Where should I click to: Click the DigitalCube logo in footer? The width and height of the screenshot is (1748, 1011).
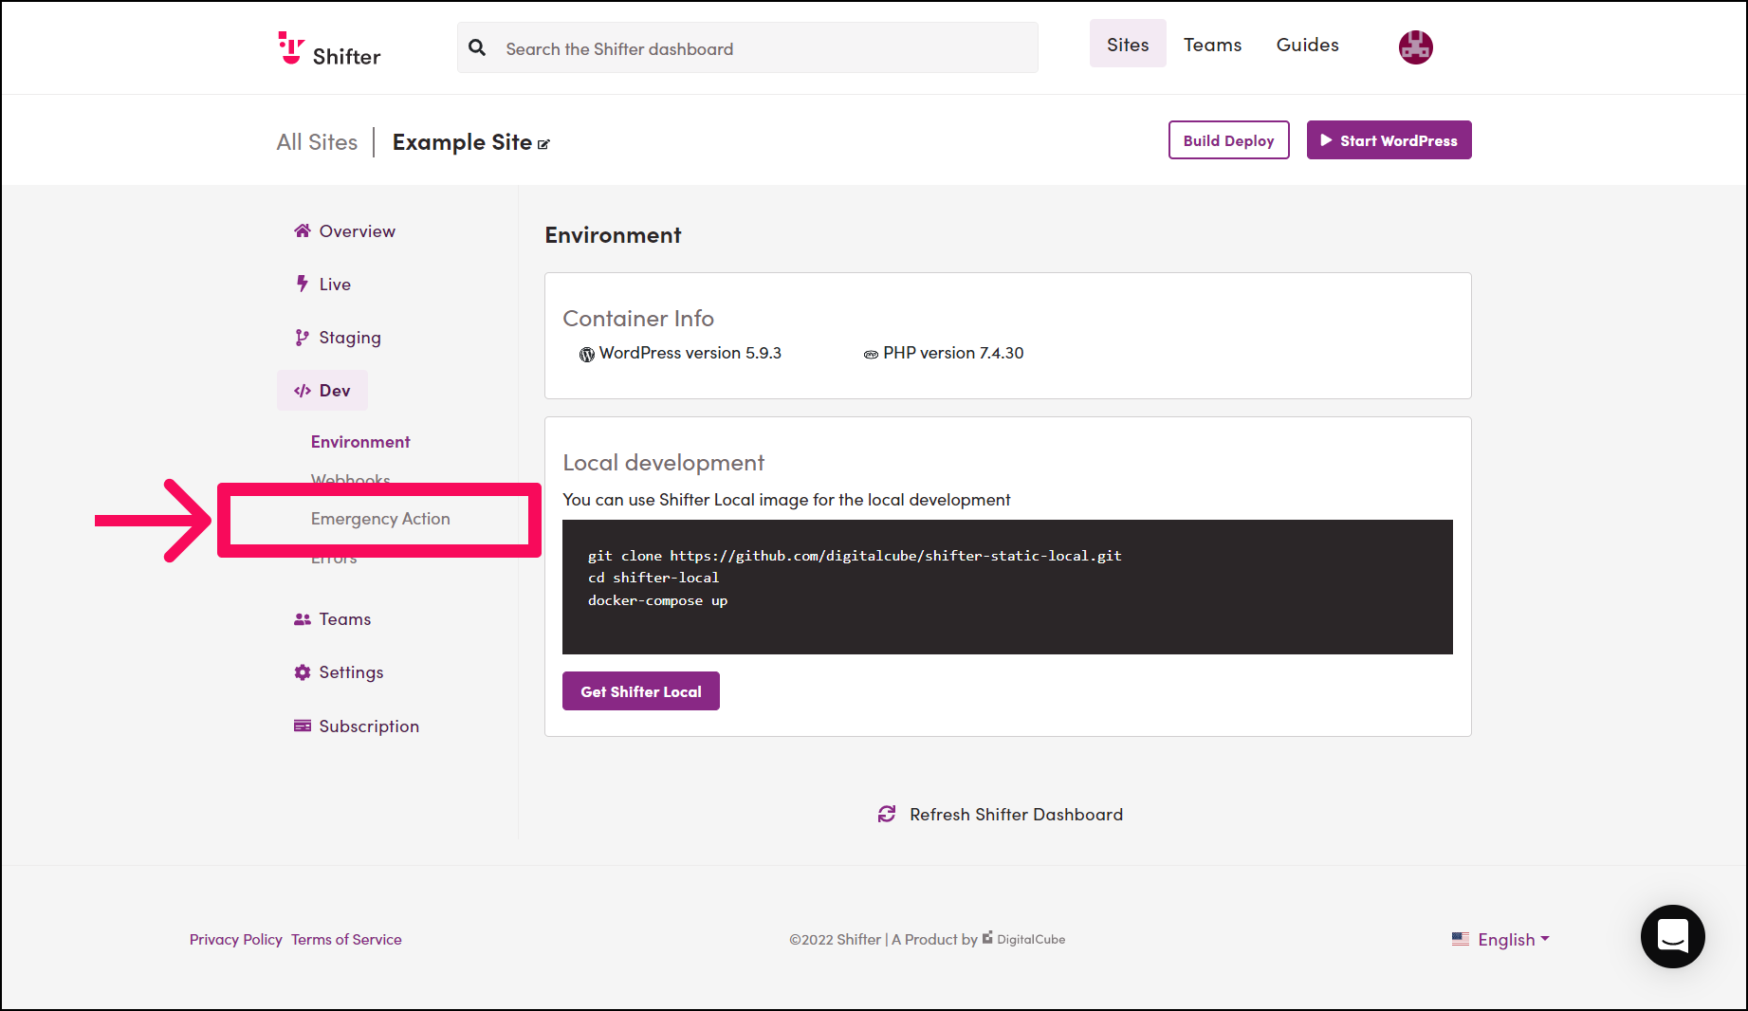[1023, 938]
